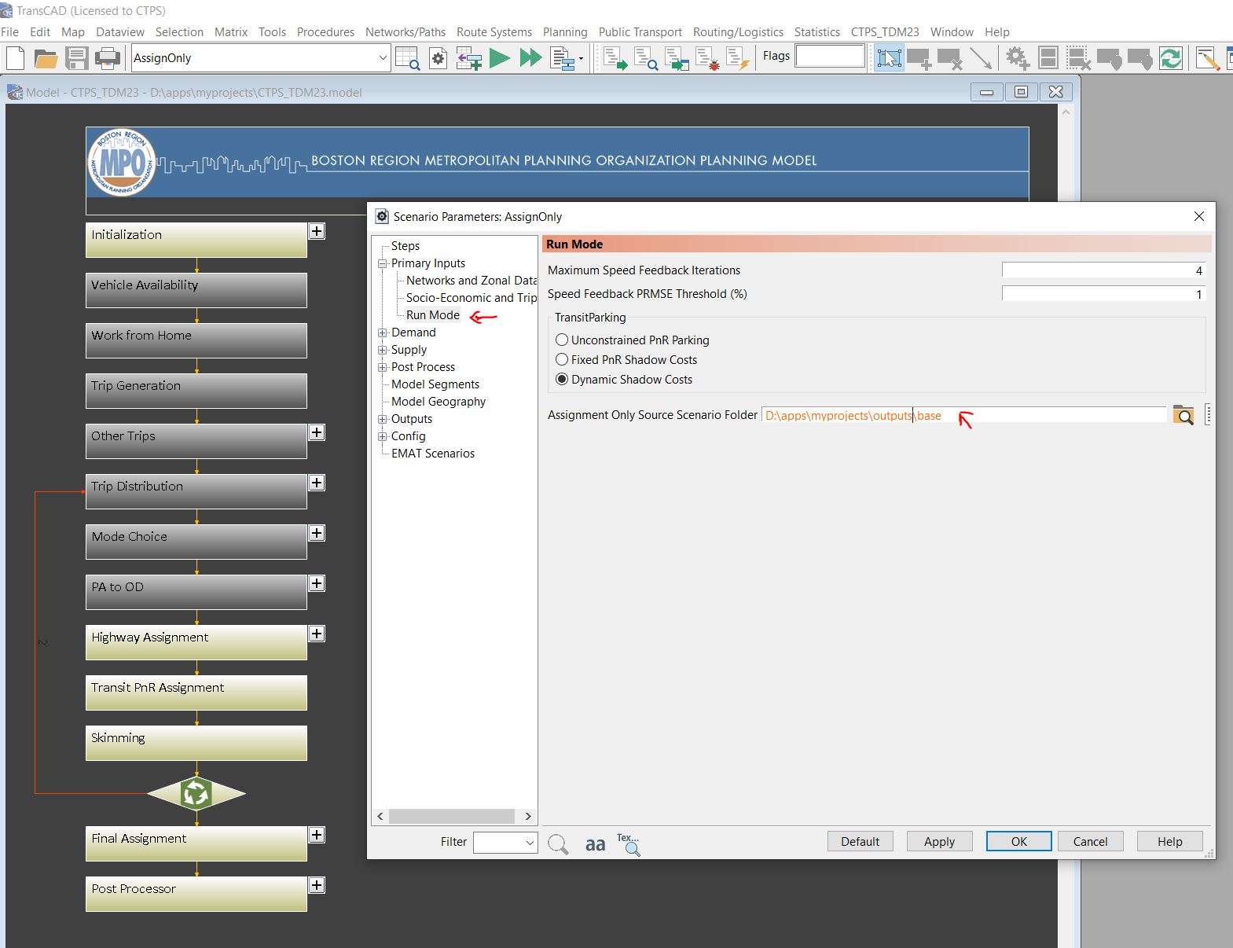Open the Filter dropdown
1233x948 pixels.
[530, 842]
